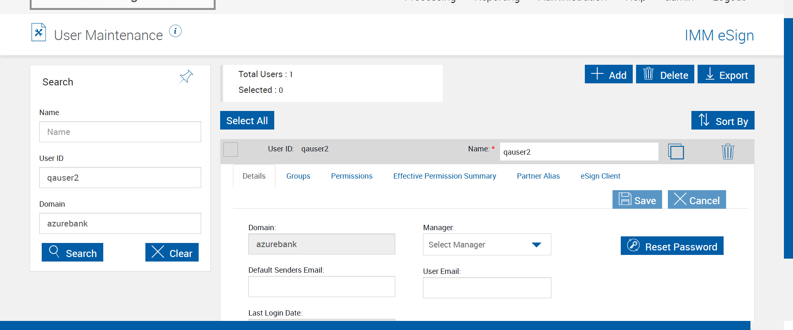
Task: Export the user list
Action: point(726,74)
